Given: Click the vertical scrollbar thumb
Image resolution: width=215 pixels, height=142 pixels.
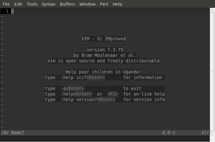Looking at the screenshot, I should 212,71.
